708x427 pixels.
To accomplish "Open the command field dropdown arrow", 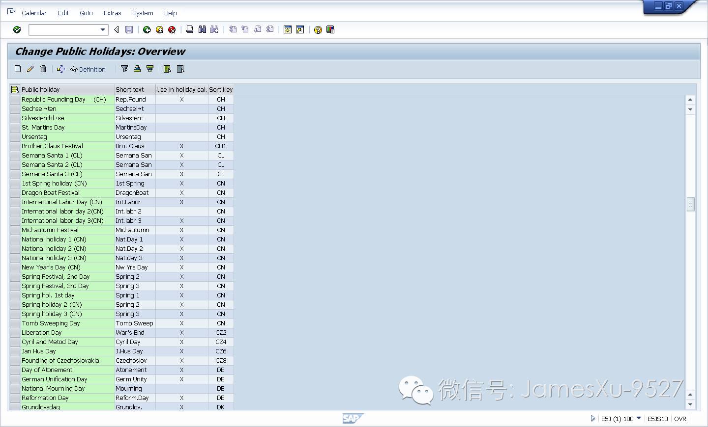I will pos(103,30).
